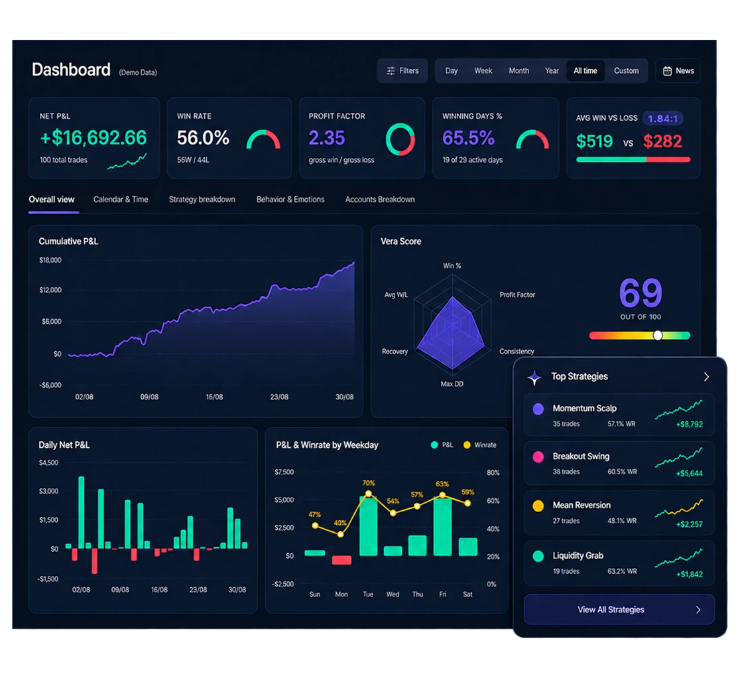Viewport: 738px width, 680px height.
Task: Open the Filters button
Action: [402, 70]
